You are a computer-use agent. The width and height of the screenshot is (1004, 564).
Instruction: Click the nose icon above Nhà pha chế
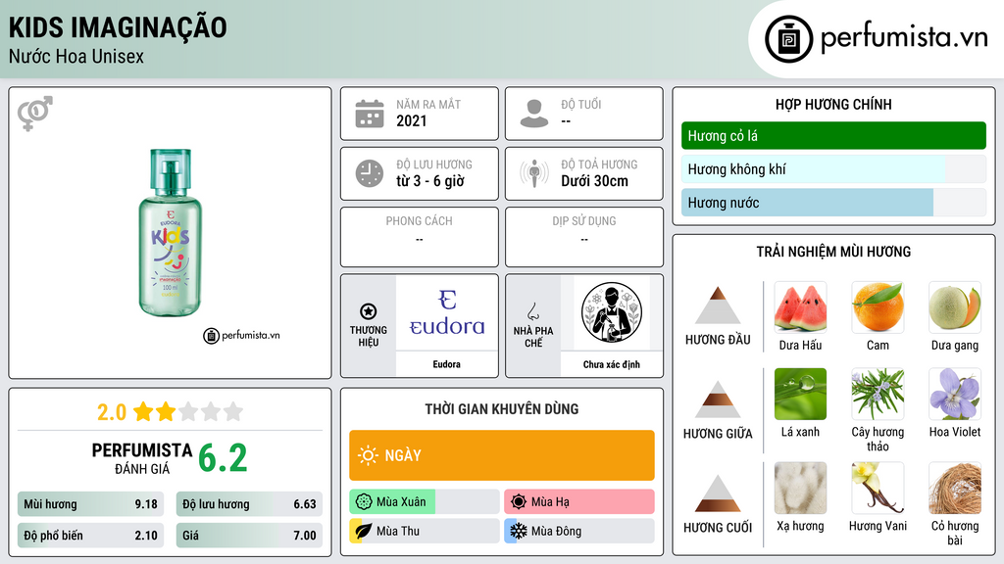tap(532, 312)
